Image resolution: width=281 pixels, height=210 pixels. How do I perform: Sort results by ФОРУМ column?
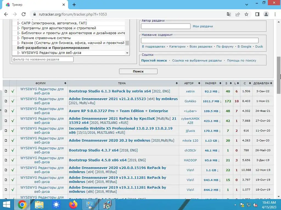[x=42, y=83]
